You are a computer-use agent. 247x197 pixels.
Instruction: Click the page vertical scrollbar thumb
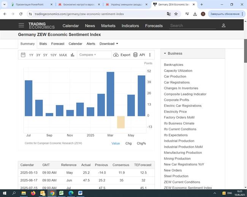click(245, 51)
